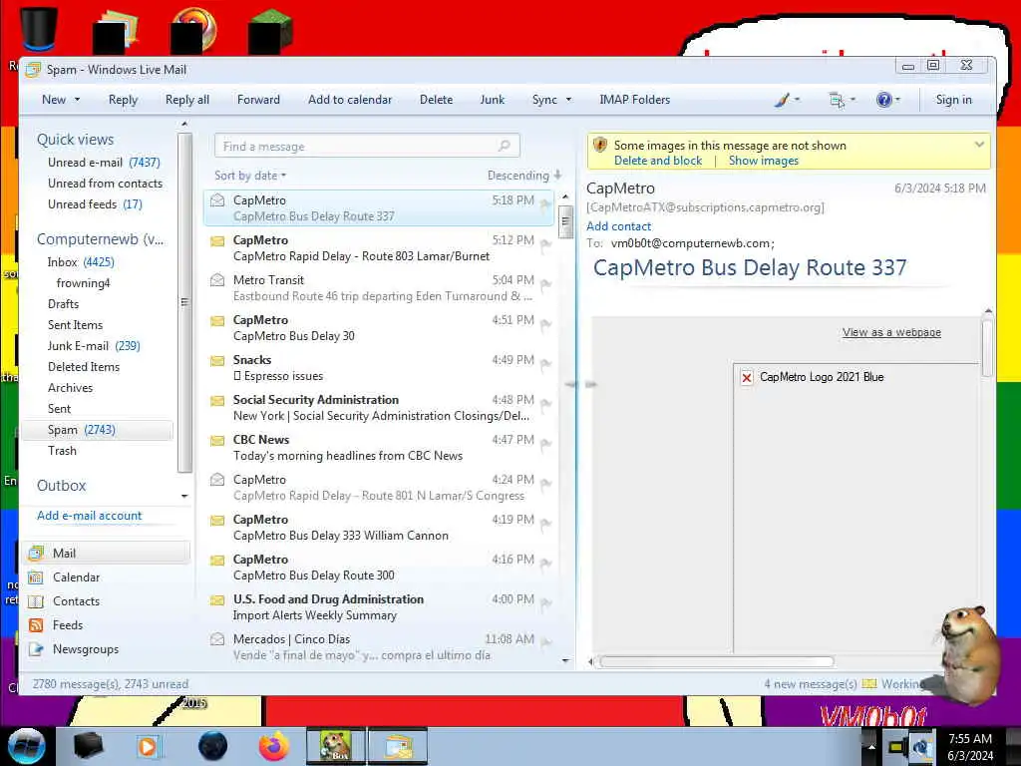Click Sign in button
1021x766 pixels.
coord(954,100)
